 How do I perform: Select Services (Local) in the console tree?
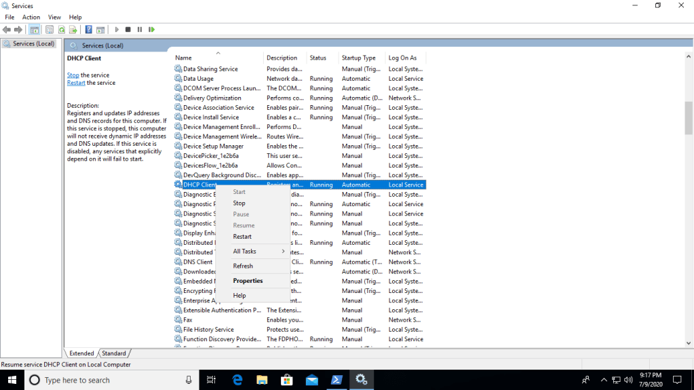point(33,43)
